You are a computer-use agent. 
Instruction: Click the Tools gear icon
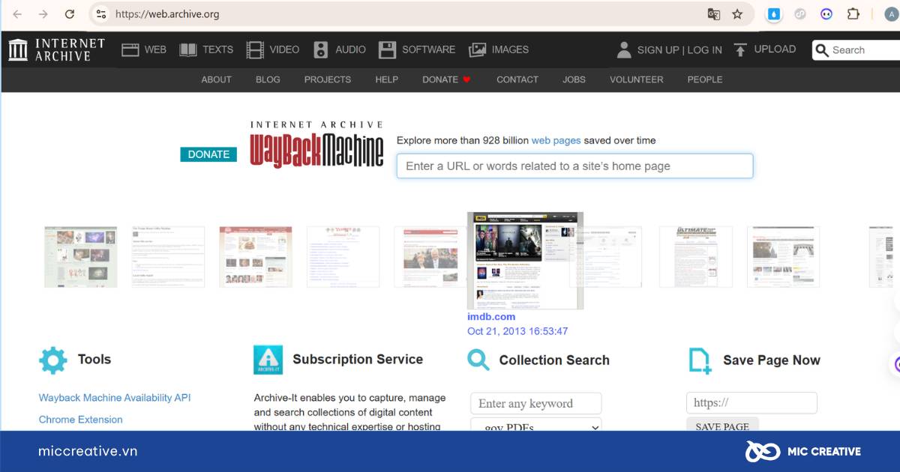coord(53,360)
